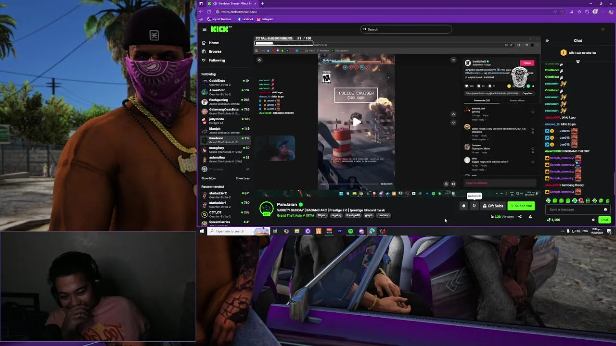
Task: Go to Home in Kick sidebar
Action: pos(211,43)
